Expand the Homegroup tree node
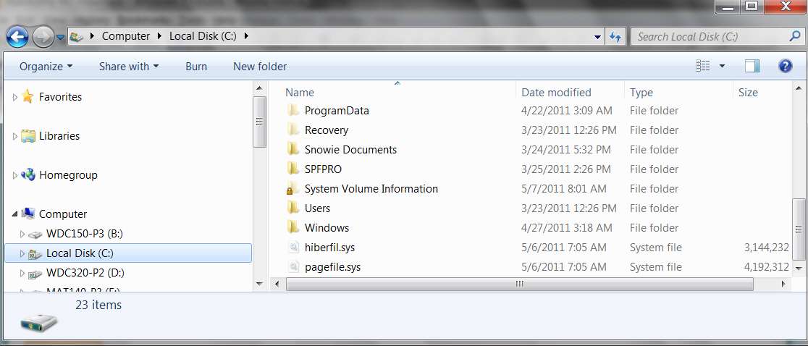 (x=14, y=175)
